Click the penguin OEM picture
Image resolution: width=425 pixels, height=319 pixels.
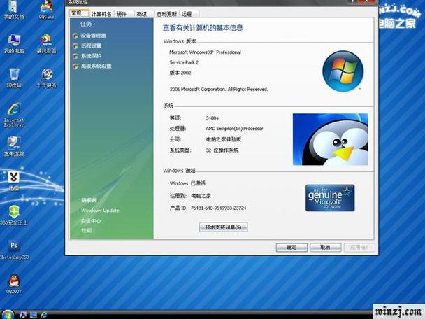[x=331, y=139]
